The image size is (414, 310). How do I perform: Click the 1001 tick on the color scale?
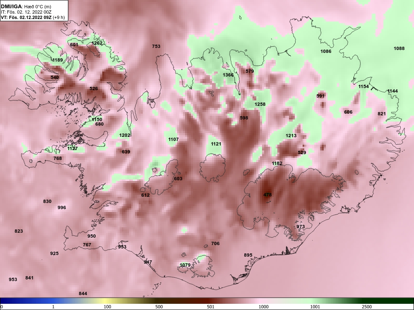pos(315,307)
